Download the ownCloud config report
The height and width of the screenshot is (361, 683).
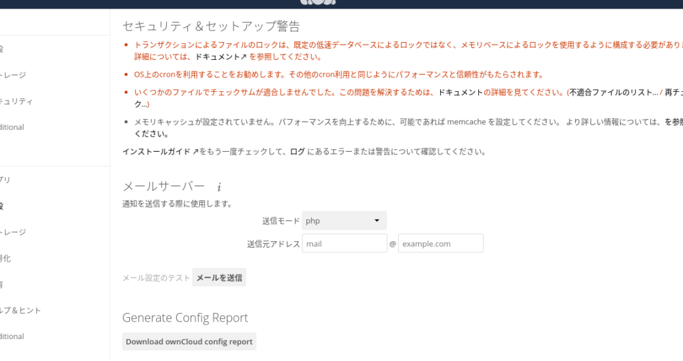(x=189, y=342)
